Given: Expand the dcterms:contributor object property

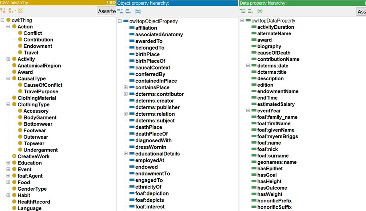Looking at the screenshot, I should (126, 94).
